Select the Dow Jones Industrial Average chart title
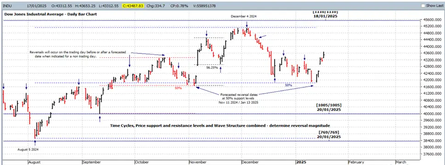The image size is (445, 165). pyautogui.click(x=50, y=14)
